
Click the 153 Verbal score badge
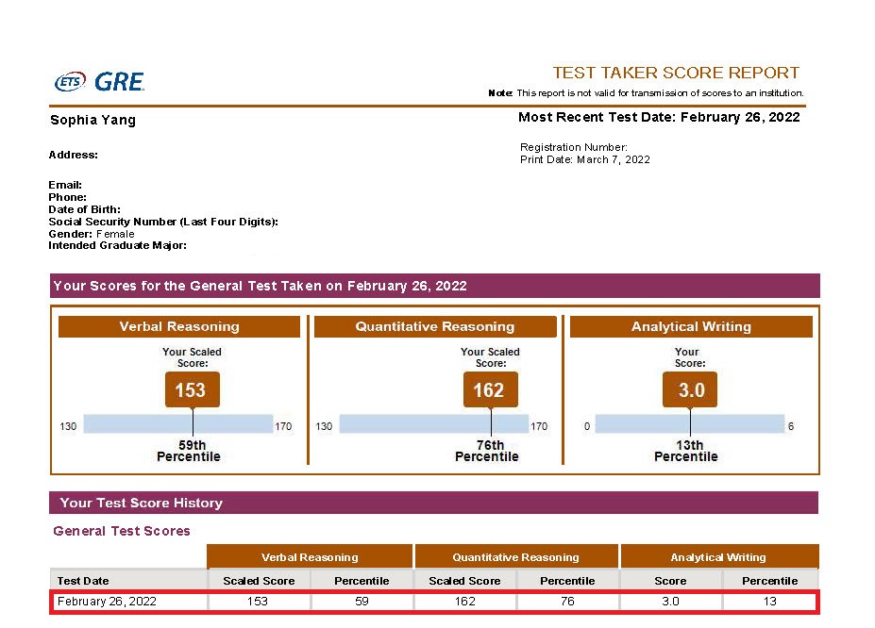[192, 389]
